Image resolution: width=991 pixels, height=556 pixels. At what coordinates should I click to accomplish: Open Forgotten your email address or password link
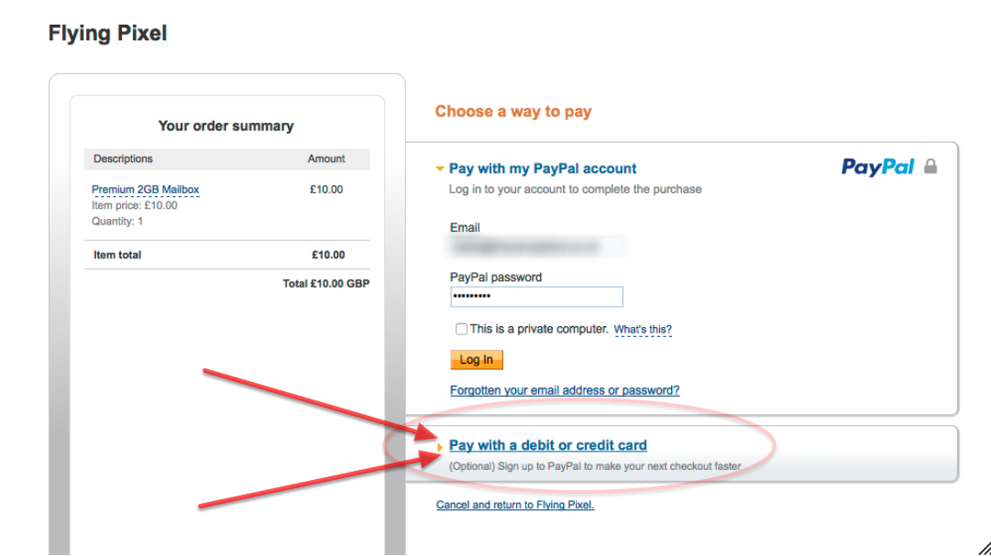(565, 390)
